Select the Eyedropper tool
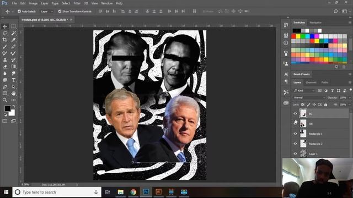This screenshot has width=353, height=198. pos(13,40)
